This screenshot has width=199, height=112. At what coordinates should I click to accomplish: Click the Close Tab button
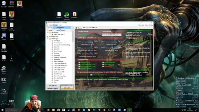pos(141,25)
